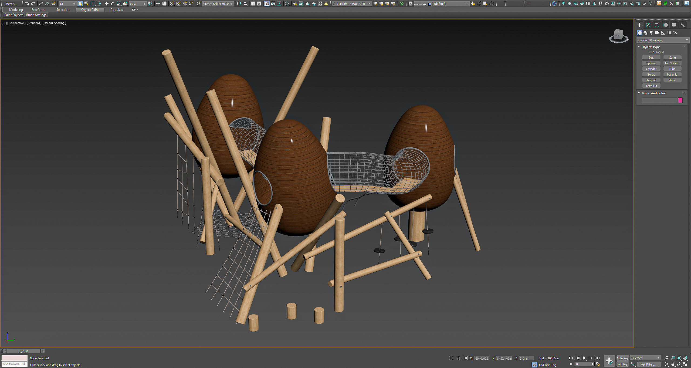Toggle the Angle Snap

pyautogui.click(x=178, y=4)
